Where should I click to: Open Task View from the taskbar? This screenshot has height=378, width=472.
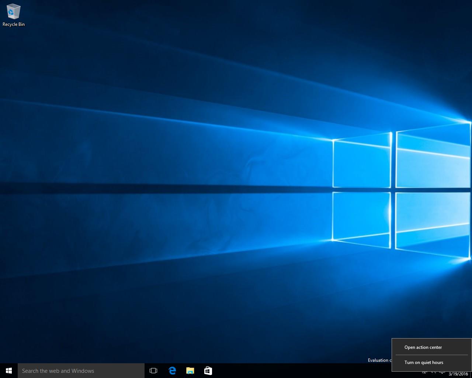click(x=153, y=371)
